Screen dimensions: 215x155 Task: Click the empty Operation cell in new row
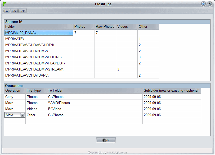(15, 121)
